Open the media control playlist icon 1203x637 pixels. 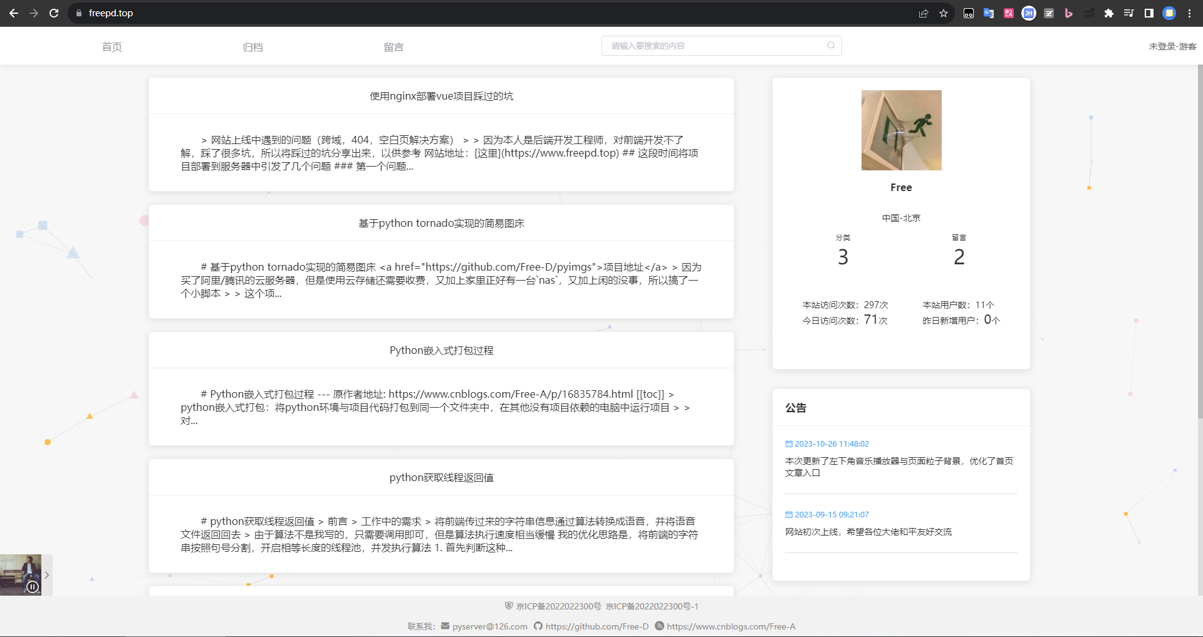1129,13
